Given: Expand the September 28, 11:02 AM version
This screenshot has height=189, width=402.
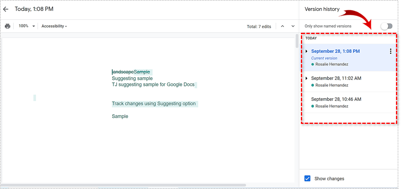Looking at the screenshot, I should [x=306, y=78].
